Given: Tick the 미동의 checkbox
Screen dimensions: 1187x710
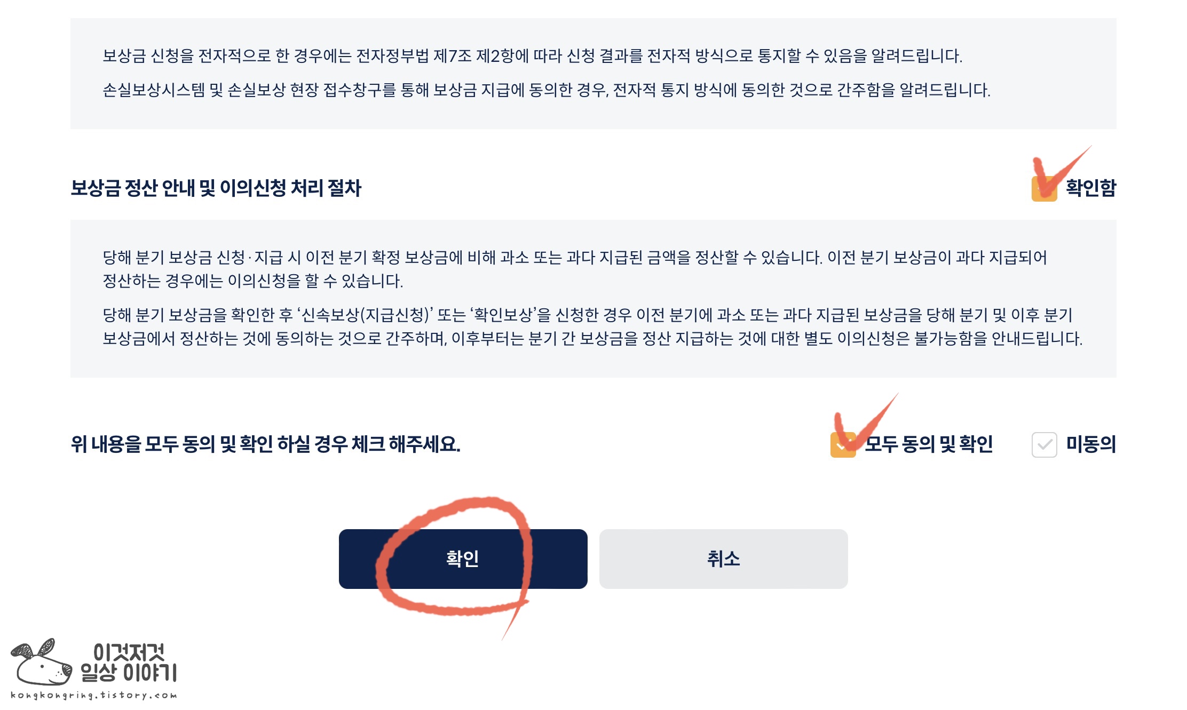Looking at the screenshot, I should [1044, 444].
